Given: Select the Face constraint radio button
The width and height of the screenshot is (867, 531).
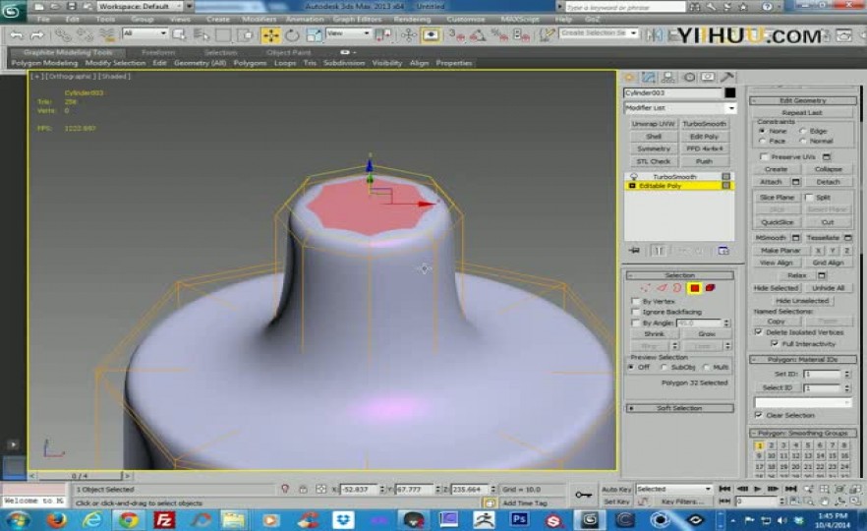Looking at the screenshot, I should tap(763, 141).
